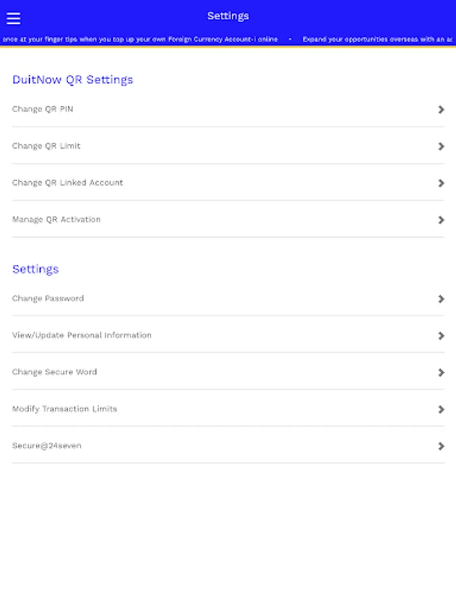Image resolution: width=456 pixels, height=608 pixels.
Task: Expand Secure@24seven using its chevron
Action: pyautogui.click(x=441, y=447)
